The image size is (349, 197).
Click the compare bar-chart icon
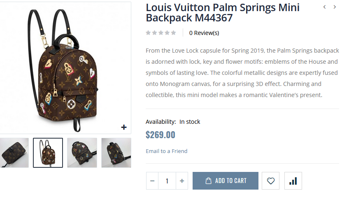pyautogui.click(x=293, y=181)
